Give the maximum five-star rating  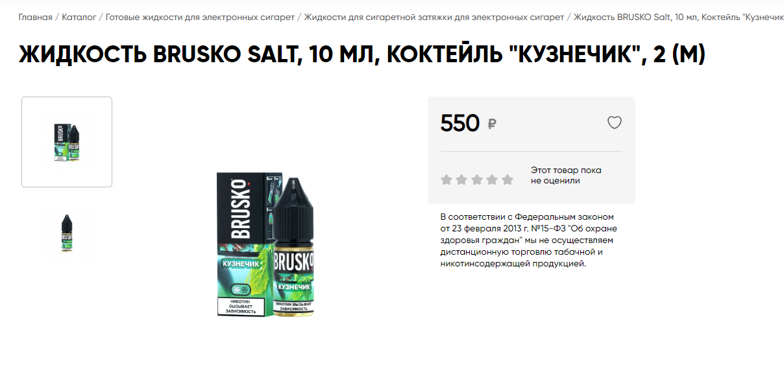pos(508,180)
